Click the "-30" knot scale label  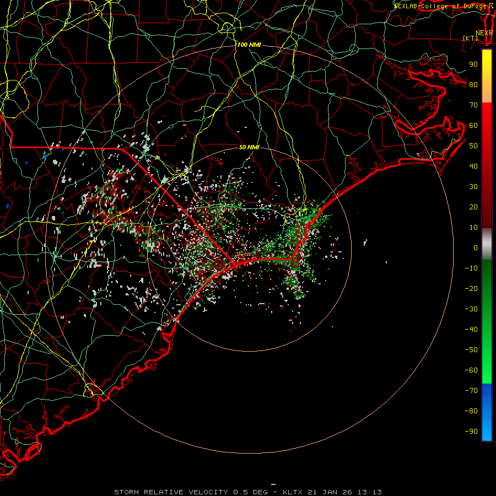click(x=471, y=309)
